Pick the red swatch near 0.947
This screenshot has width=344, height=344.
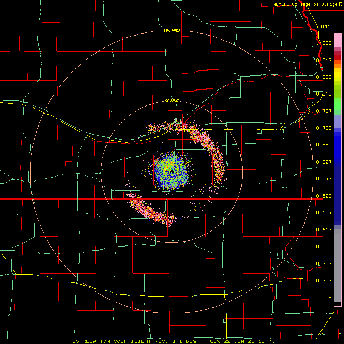(x=338, y=57)
